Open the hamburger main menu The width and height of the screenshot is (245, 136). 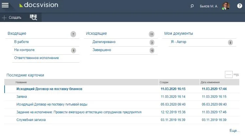(x=5, y=5)
